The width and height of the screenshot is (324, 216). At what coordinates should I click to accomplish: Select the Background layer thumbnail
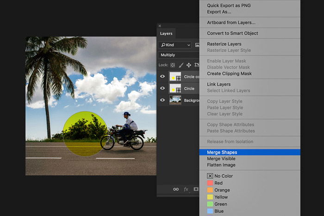(x=175, y=100)
